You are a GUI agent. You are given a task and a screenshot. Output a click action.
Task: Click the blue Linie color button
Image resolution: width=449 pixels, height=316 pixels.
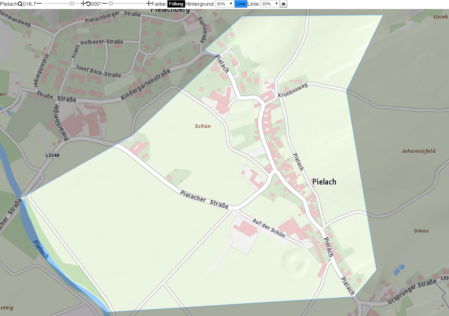(241, 4)
